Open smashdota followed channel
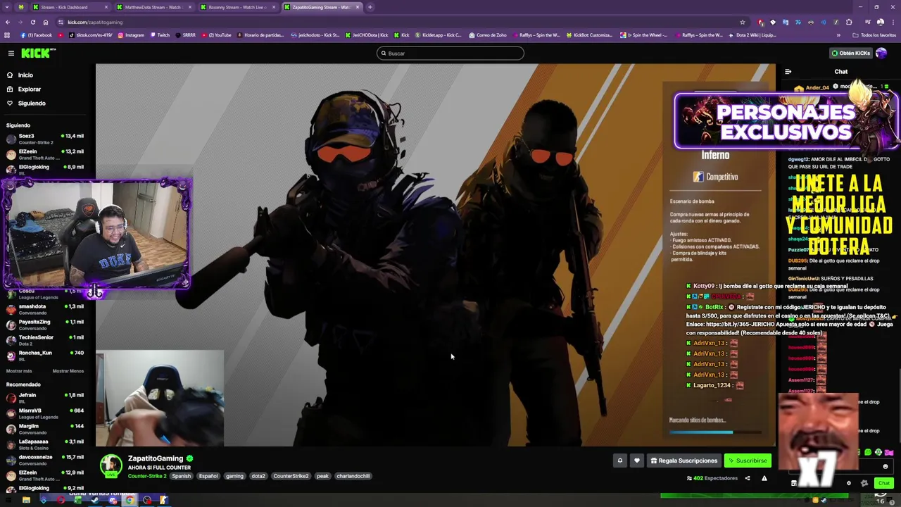 click(x=45, y=309)
